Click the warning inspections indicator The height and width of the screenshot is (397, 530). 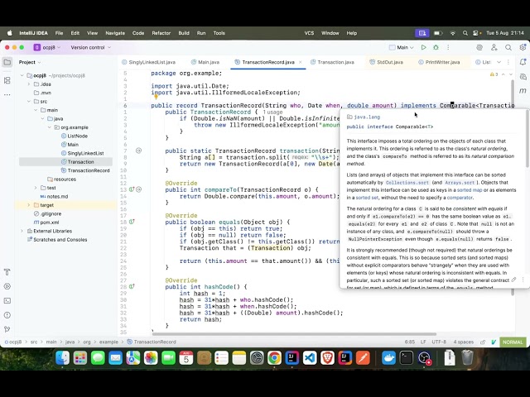(494, 74)
